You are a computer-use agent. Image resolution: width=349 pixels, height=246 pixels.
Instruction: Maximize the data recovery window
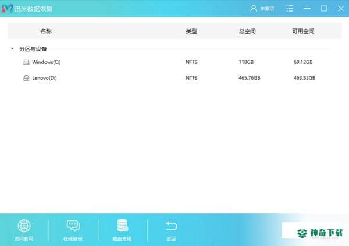(324, 9)
